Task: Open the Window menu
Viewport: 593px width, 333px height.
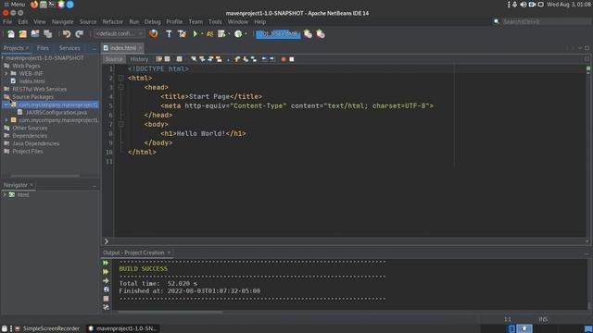Action: pos(238,22)
